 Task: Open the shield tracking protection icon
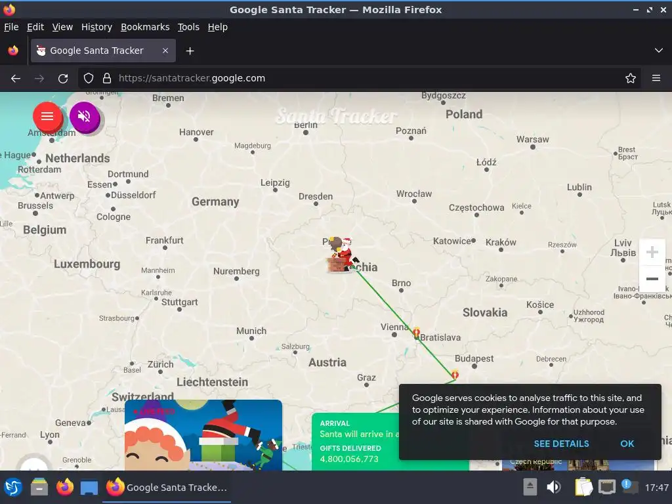89,79
